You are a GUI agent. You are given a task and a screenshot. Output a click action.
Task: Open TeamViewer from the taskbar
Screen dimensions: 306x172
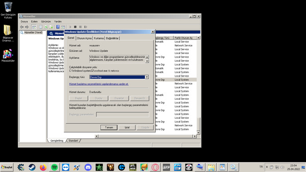pos(66,167)
